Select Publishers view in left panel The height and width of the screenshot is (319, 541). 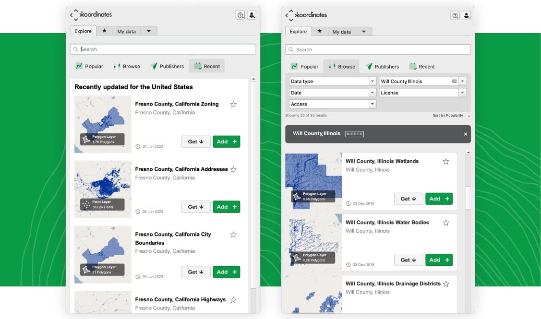coord(167,66)
